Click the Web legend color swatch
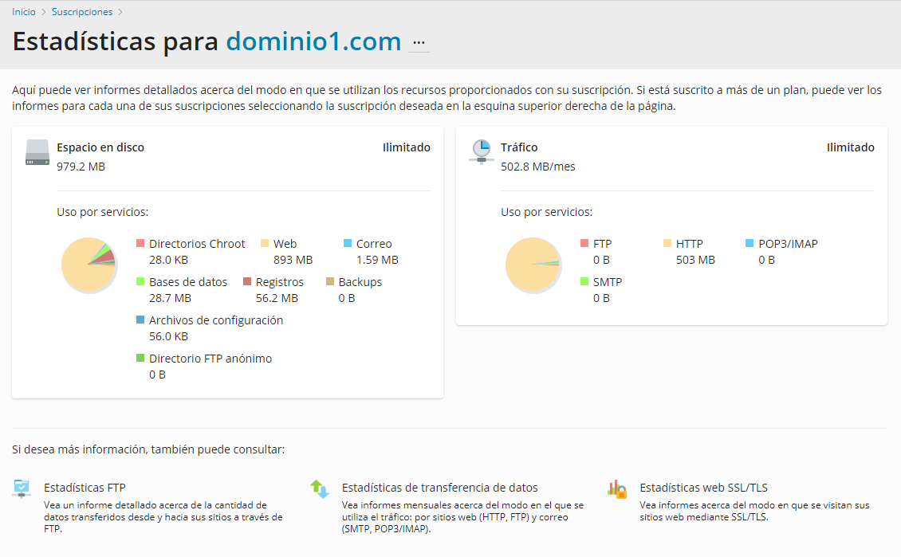 click(265, 243)
